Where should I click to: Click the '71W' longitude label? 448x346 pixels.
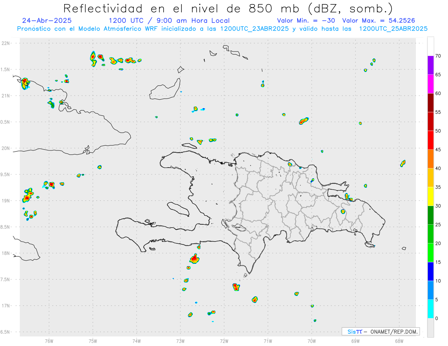pos(268,341)
